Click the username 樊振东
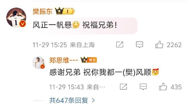Image resolution: width=188 pixels, height=111 pixels. 43,11
